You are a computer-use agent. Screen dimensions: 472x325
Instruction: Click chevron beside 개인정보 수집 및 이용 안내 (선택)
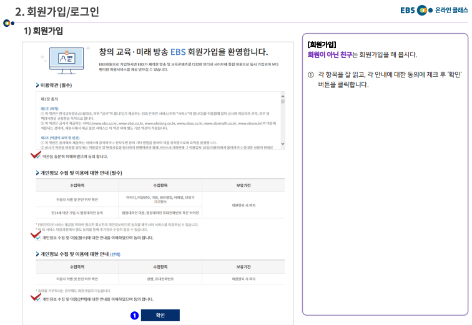coord(37,255)
